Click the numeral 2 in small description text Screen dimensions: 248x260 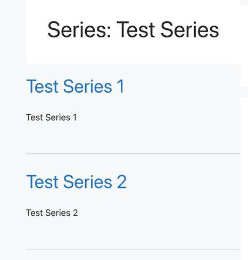[x=76, y=213]
